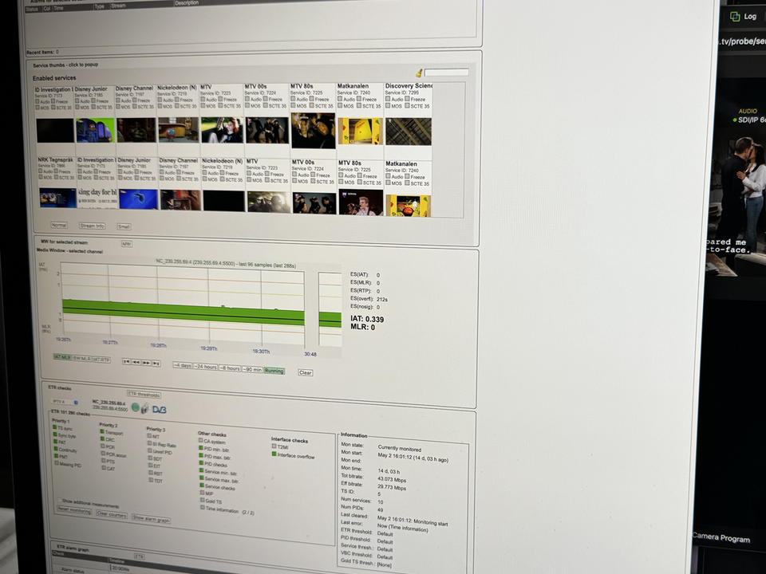Skip to first sample in the MW graph
The width and height of the screenshot is (766, 574).
tap(127, 361)
